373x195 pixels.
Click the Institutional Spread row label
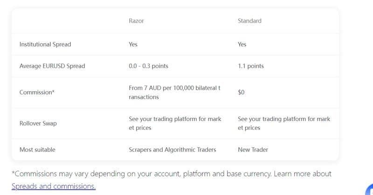(x=45, y=44)
